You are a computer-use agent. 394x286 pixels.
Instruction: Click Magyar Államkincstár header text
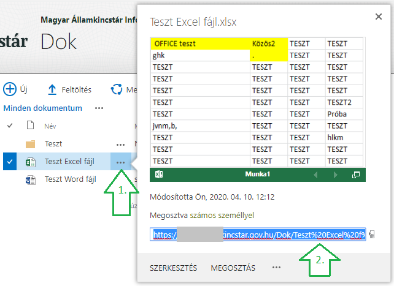[89, 20]
